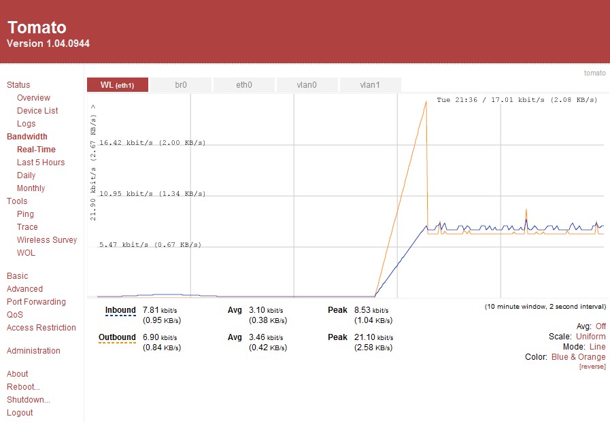Open Last 5 Hours bandwidth view

coord(41,163)
